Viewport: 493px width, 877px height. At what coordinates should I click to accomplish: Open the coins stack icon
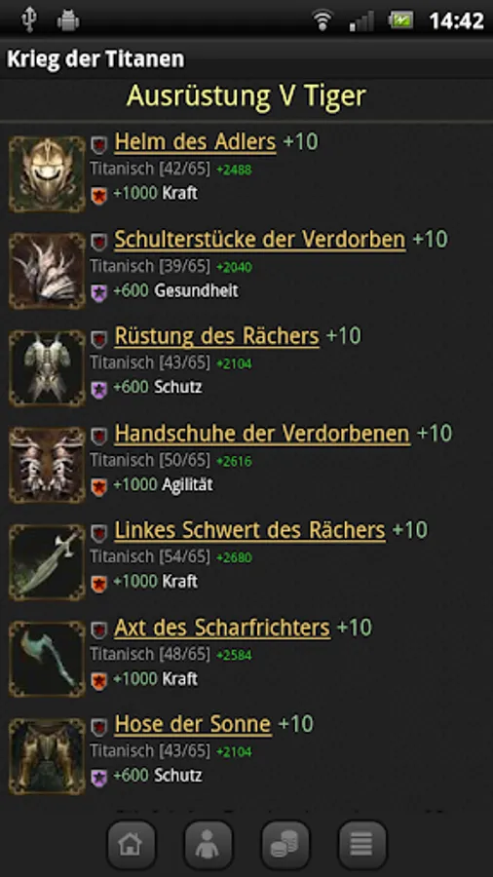coord(285,845)
